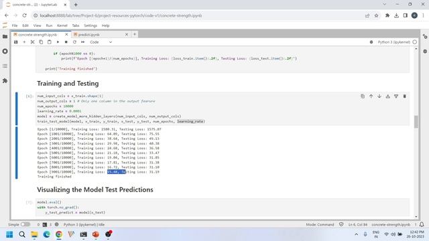
Task: Open File Explorer from the taskbar
Action: [x=34, y=234]
